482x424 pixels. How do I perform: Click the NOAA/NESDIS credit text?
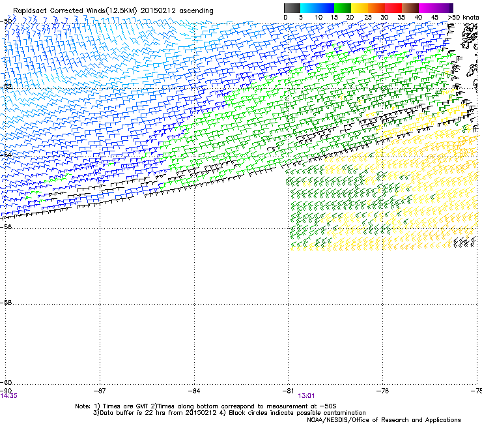(x=384, y=420)
